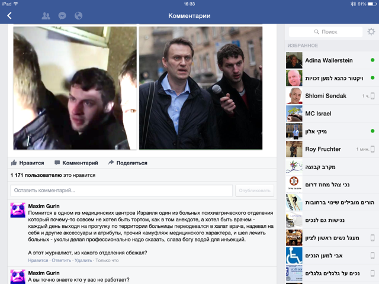The height and width of the screenshot is (284, 379).
Task: Open the right street photo thumbnail
Action: (x=201, y=88)
